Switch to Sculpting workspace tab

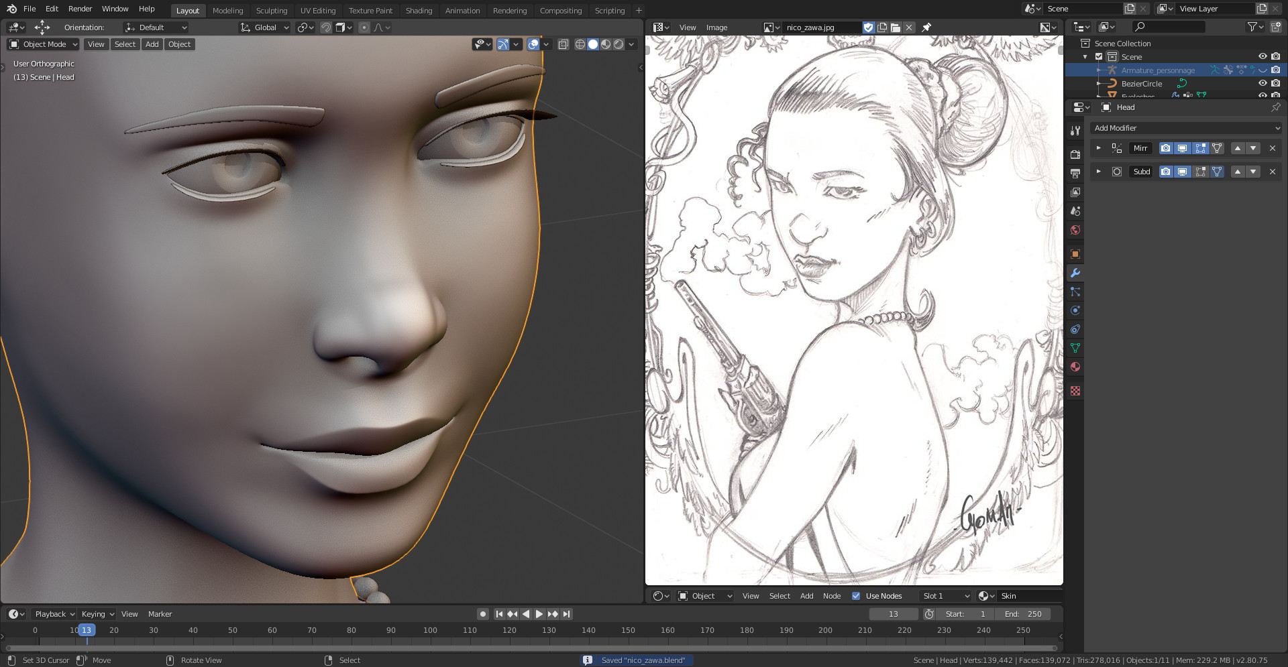tap(272, 11)
